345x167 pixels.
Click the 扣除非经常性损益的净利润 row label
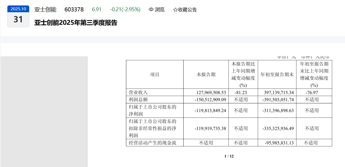click(x=152, y=128)
